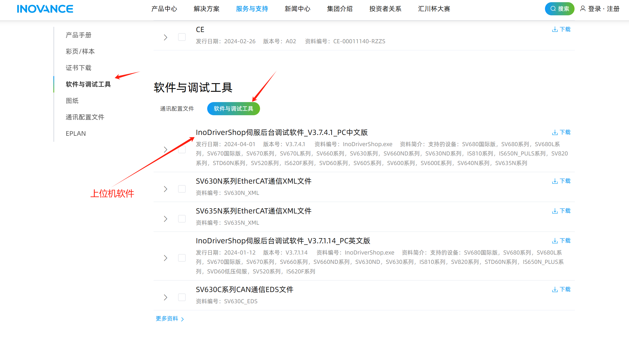Download InoDriverShop V3.7.1.14 PC English version
This screenshot has width=629, height=341.
tap(561, 241)
